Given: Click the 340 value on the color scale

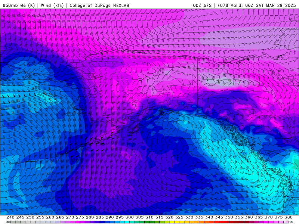Looking at the screenshot, I should tap(209, 217).
